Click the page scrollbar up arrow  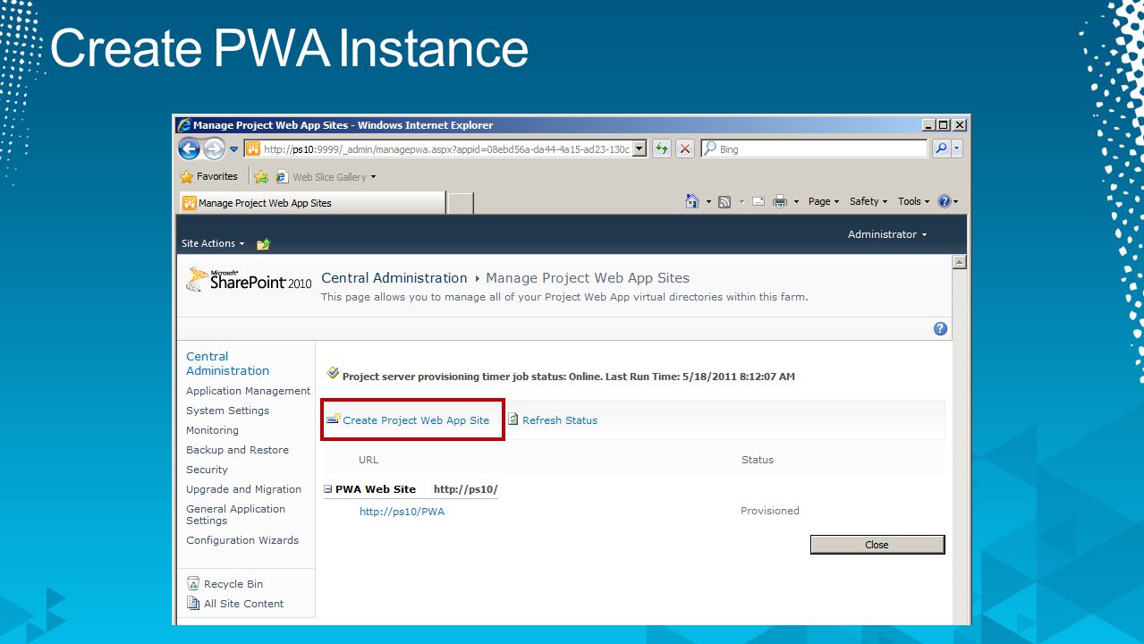point(960,262)
